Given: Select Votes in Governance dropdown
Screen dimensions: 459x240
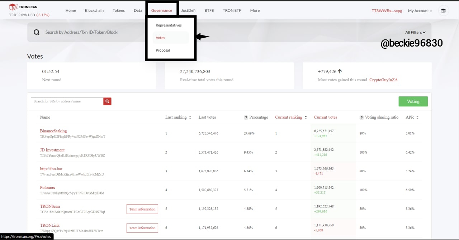Looking at the screenshot, I should pyautogui.click(x=171, y=38).
